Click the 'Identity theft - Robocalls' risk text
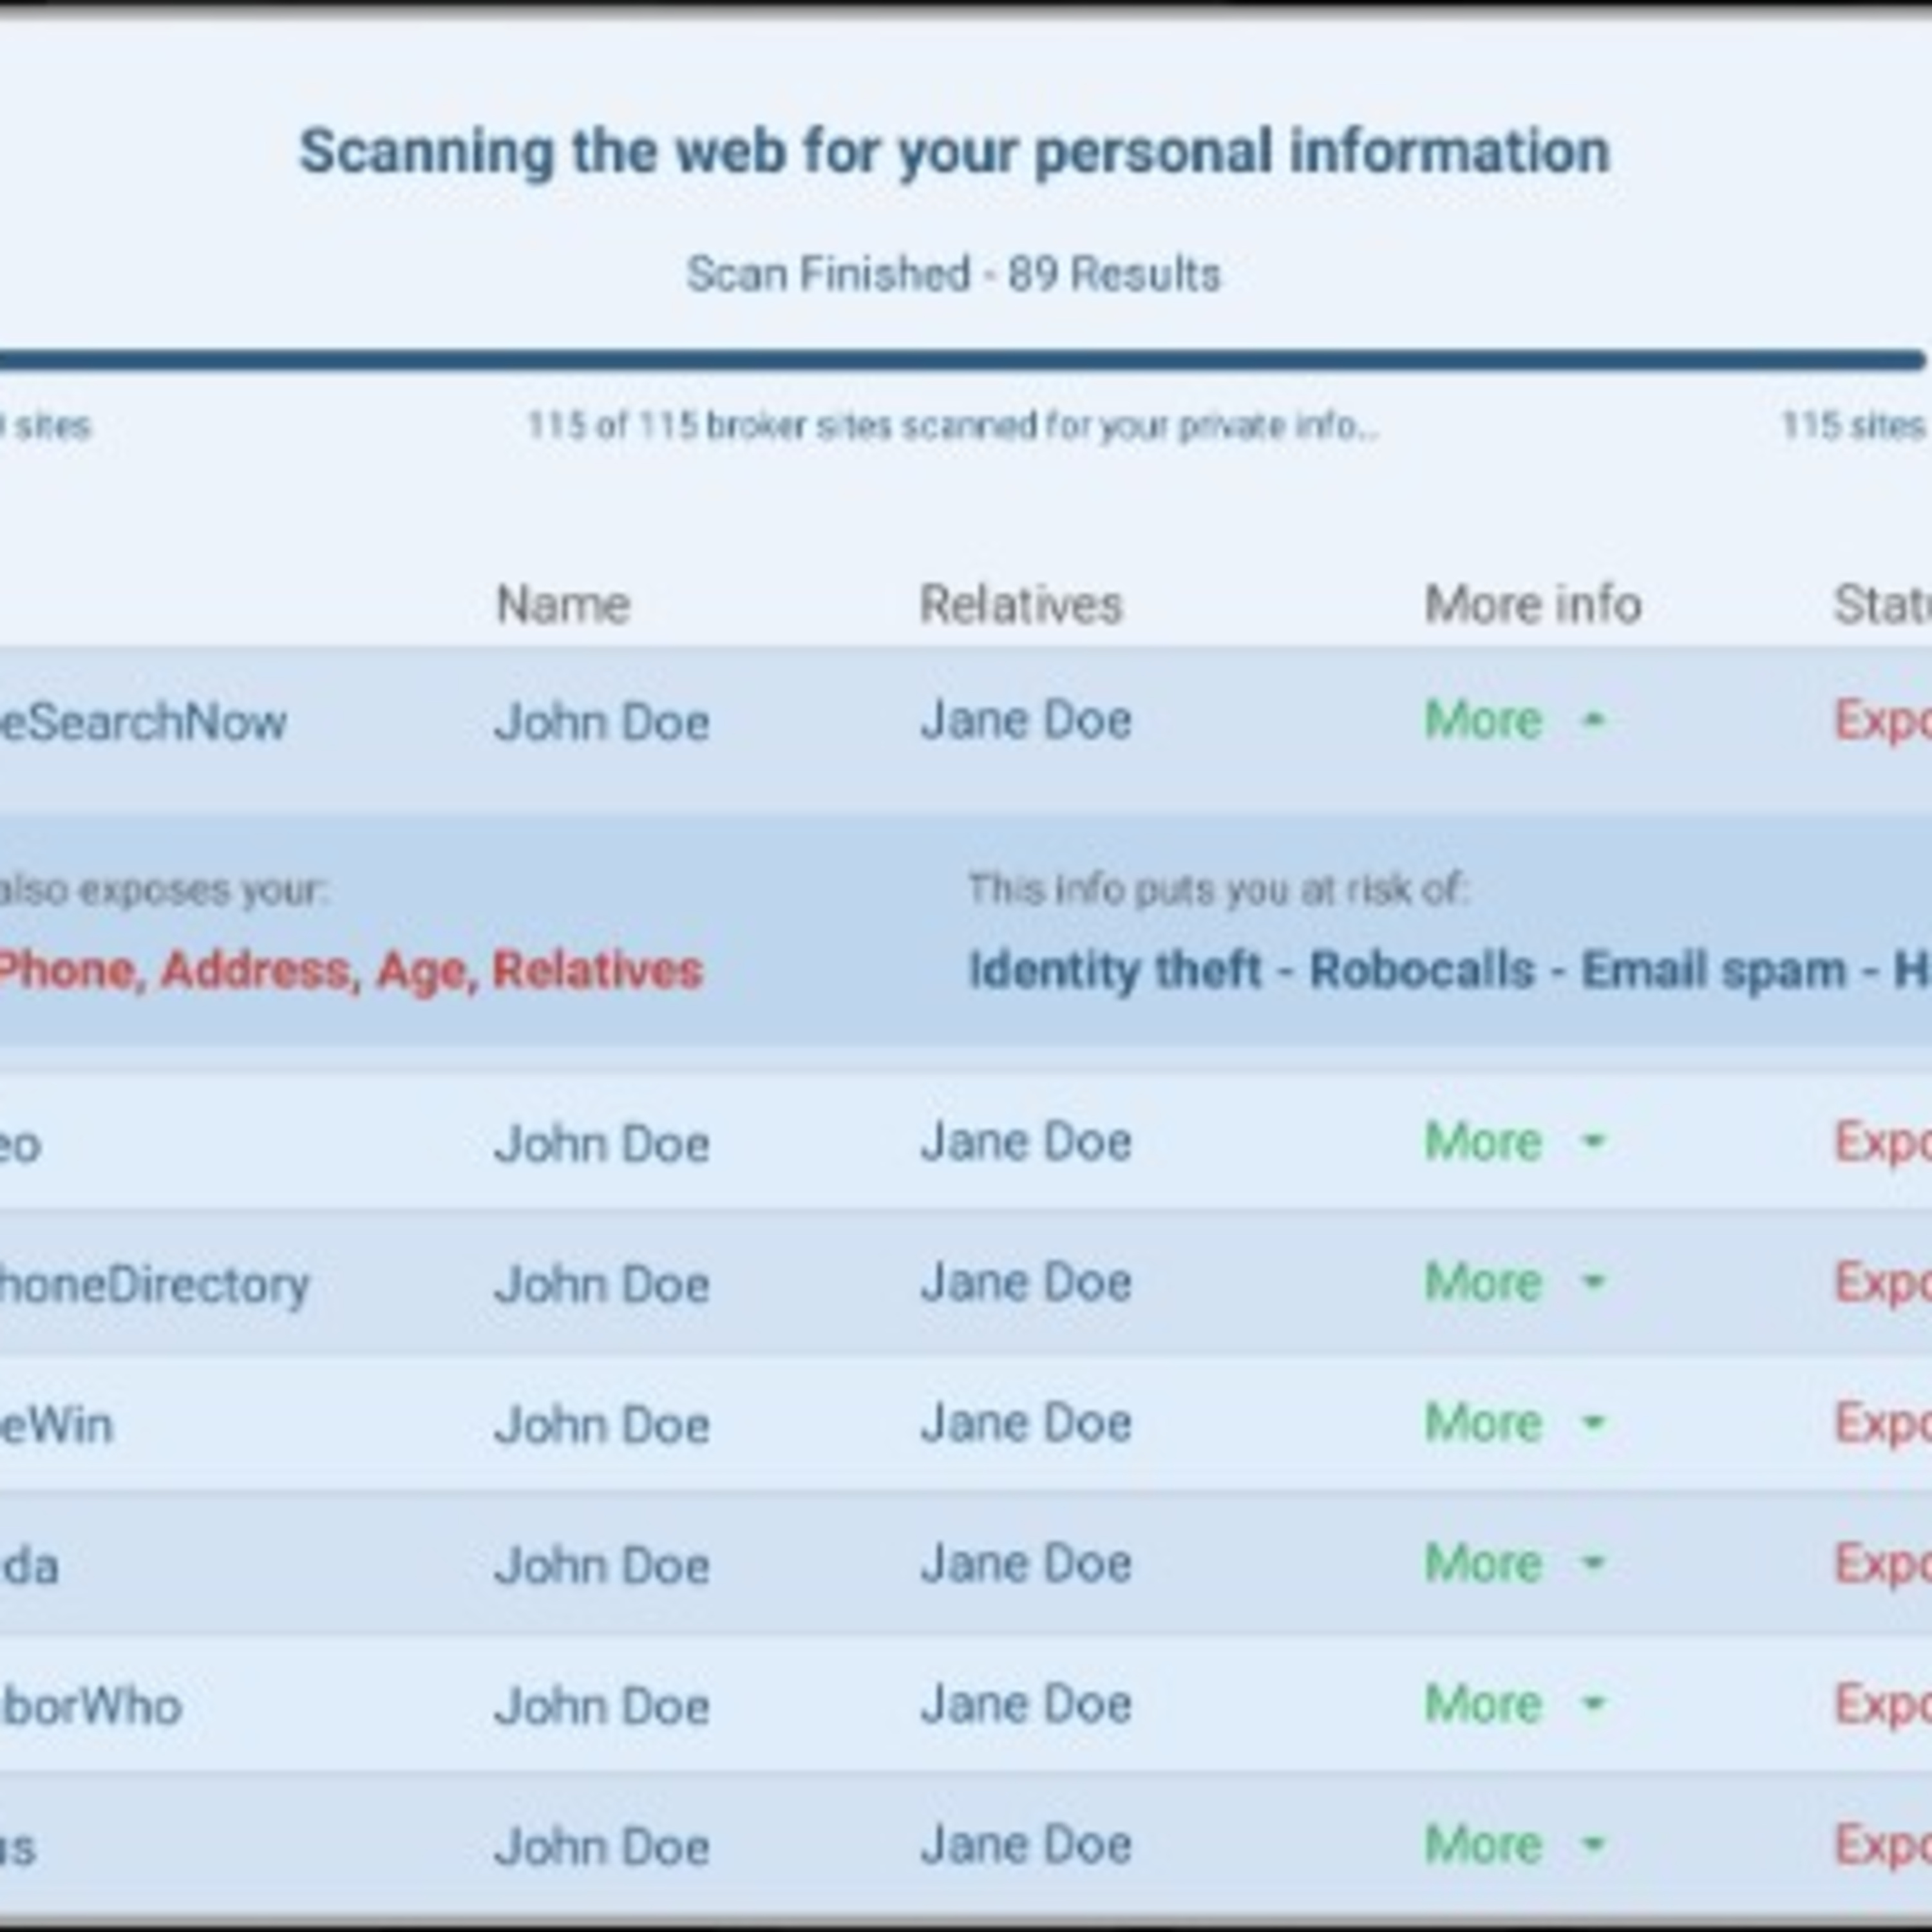The width and height of the screenshot is (1932, 1932). coord(1250,970)
